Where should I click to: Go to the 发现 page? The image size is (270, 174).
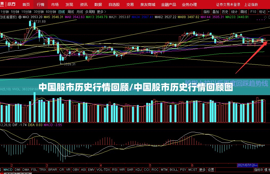pyautogui.click(x=69, y=5)
